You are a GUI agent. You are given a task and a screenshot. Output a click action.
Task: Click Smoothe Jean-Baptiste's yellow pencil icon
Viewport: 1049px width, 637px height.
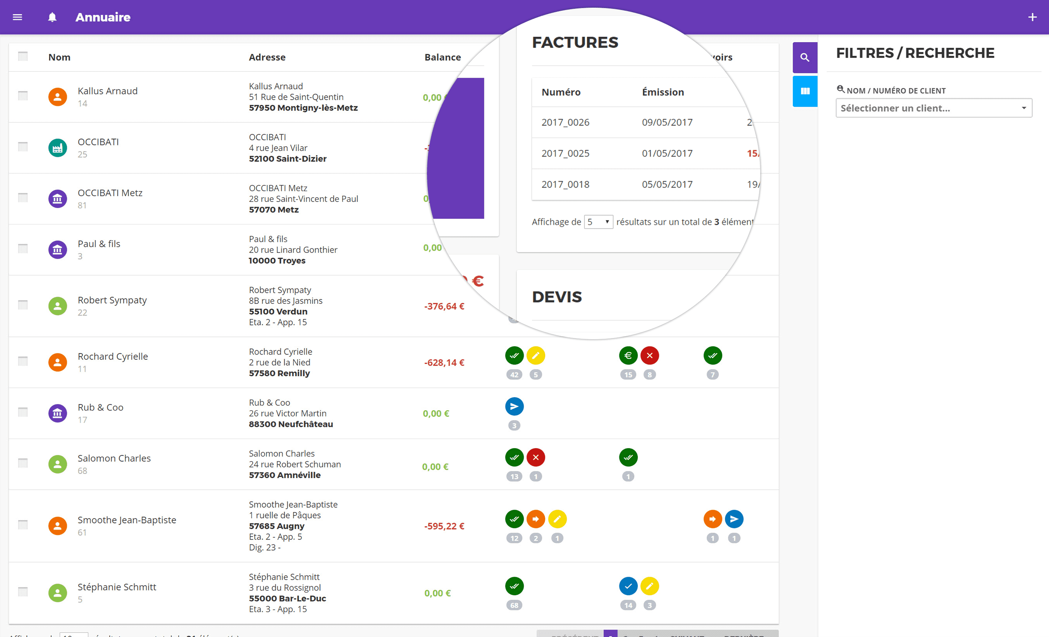(557, 519)
